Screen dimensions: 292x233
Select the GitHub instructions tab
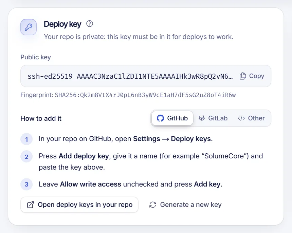pos(172,118)
